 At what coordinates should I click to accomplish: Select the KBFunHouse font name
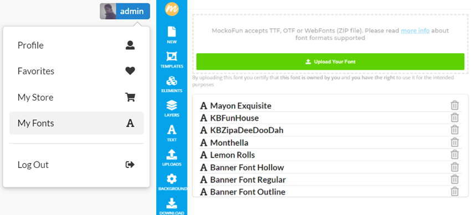point(234,118)
